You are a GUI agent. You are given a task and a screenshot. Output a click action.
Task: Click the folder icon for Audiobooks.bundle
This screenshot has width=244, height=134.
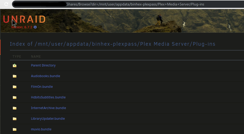[15, 76]
